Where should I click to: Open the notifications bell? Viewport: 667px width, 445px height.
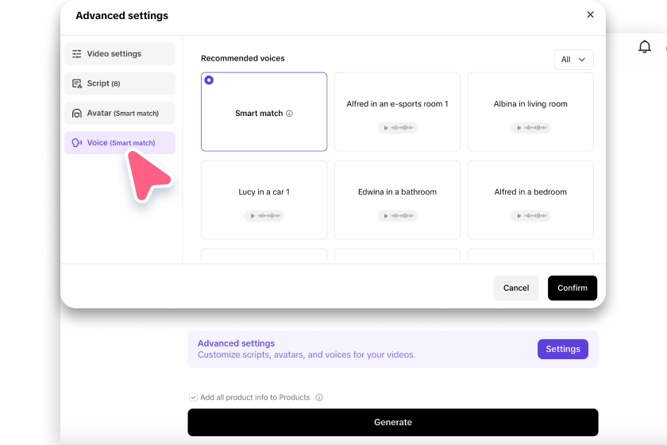pyautogui.click(x=645, y=46)
